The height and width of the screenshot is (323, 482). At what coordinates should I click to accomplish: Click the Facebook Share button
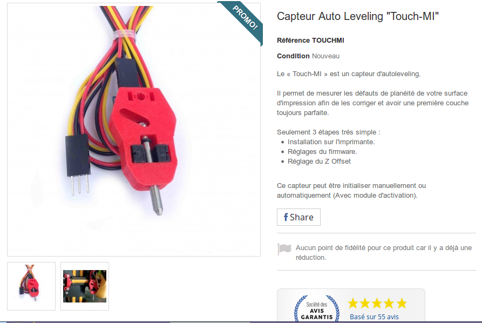298,217
